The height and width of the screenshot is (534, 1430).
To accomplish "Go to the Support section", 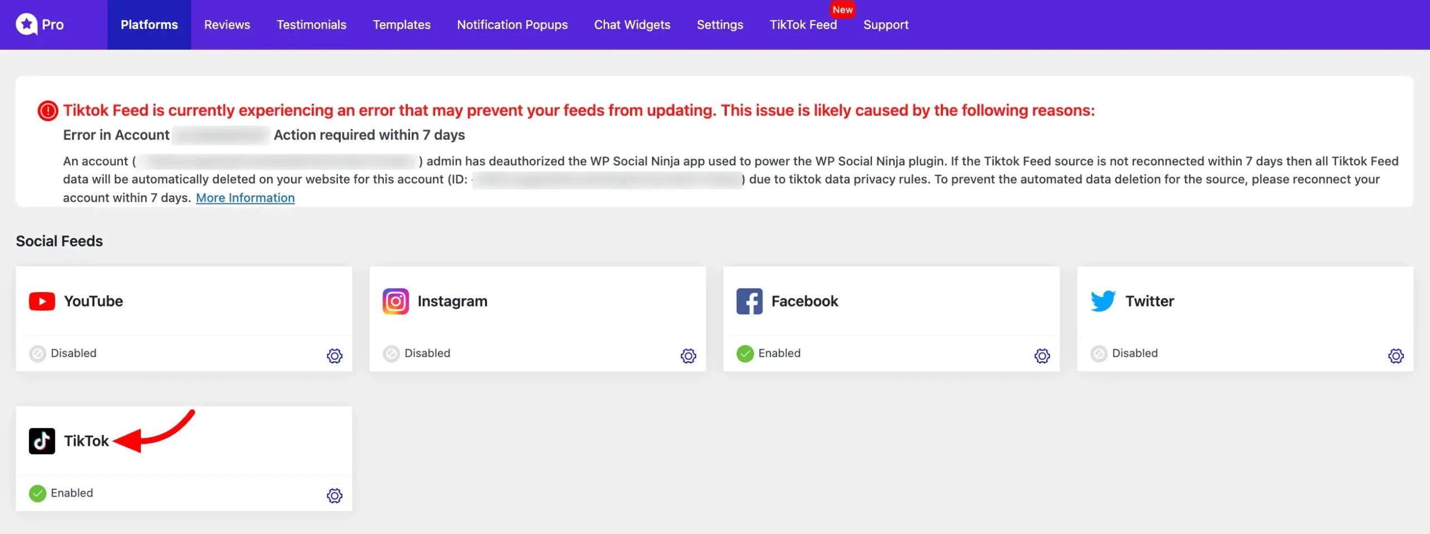I will (x=886, y=25).
